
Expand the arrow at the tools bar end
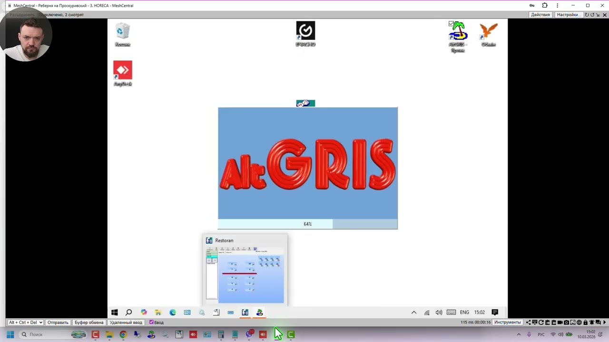(604, 323)
